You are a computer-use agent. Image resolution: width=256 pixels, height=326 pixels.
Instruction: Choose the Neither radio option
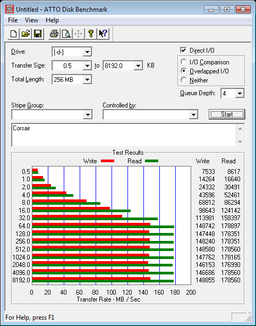(x=184, y=80)
